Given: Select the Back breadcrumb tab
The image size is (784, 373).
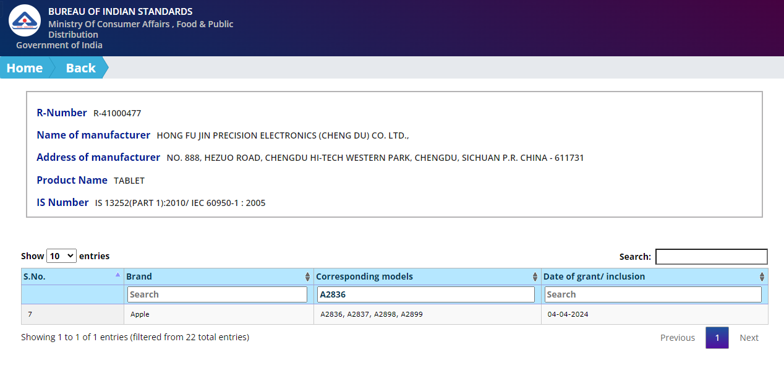Looking at the screenshot, I should tap(80, 68).
